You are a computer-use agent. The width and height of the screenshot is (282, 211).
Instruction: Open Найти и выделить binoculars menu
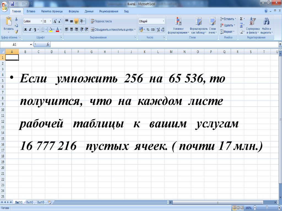point(267,25)
